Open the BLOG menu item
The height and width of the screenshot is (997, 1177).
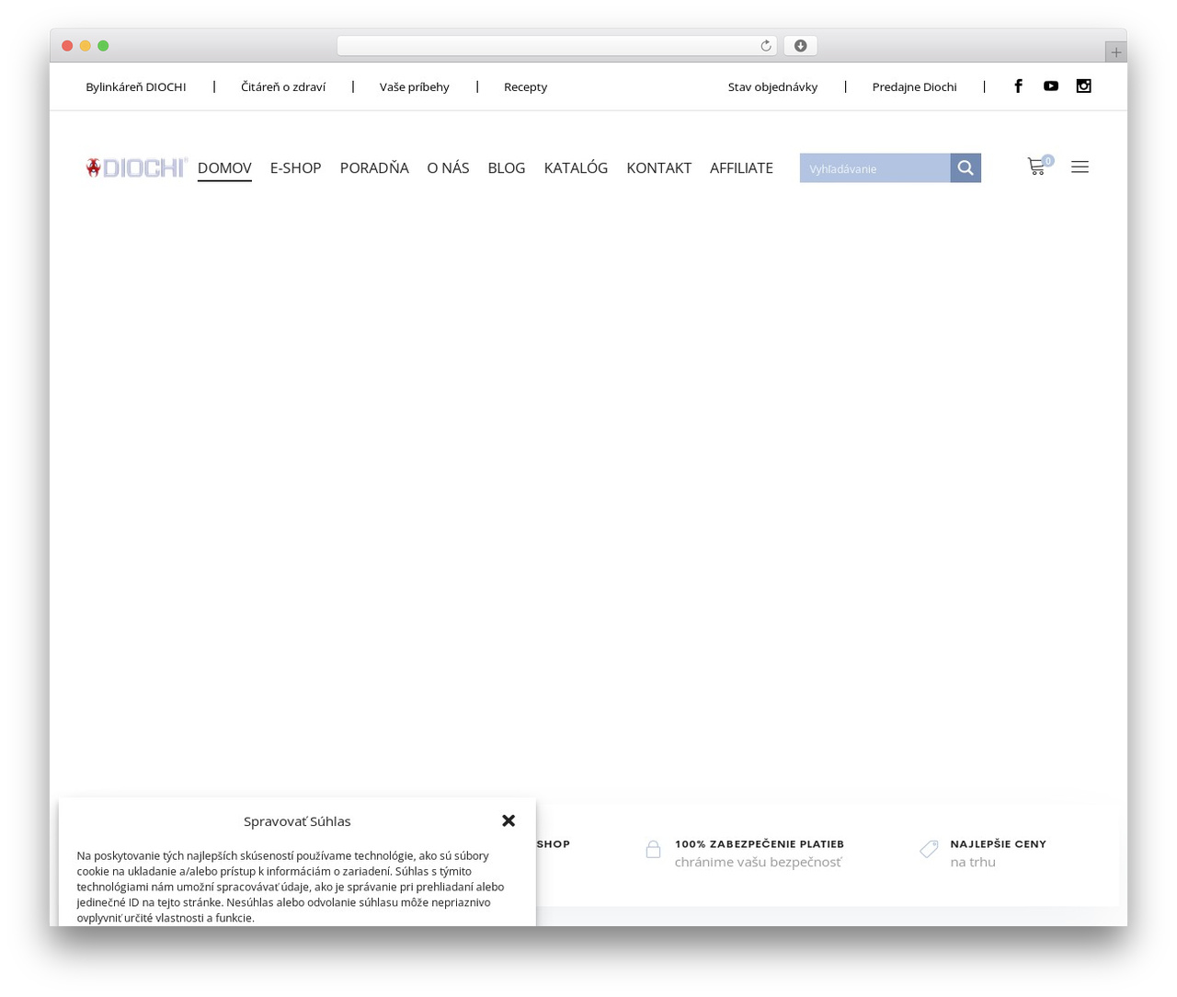tap(507, 168)
